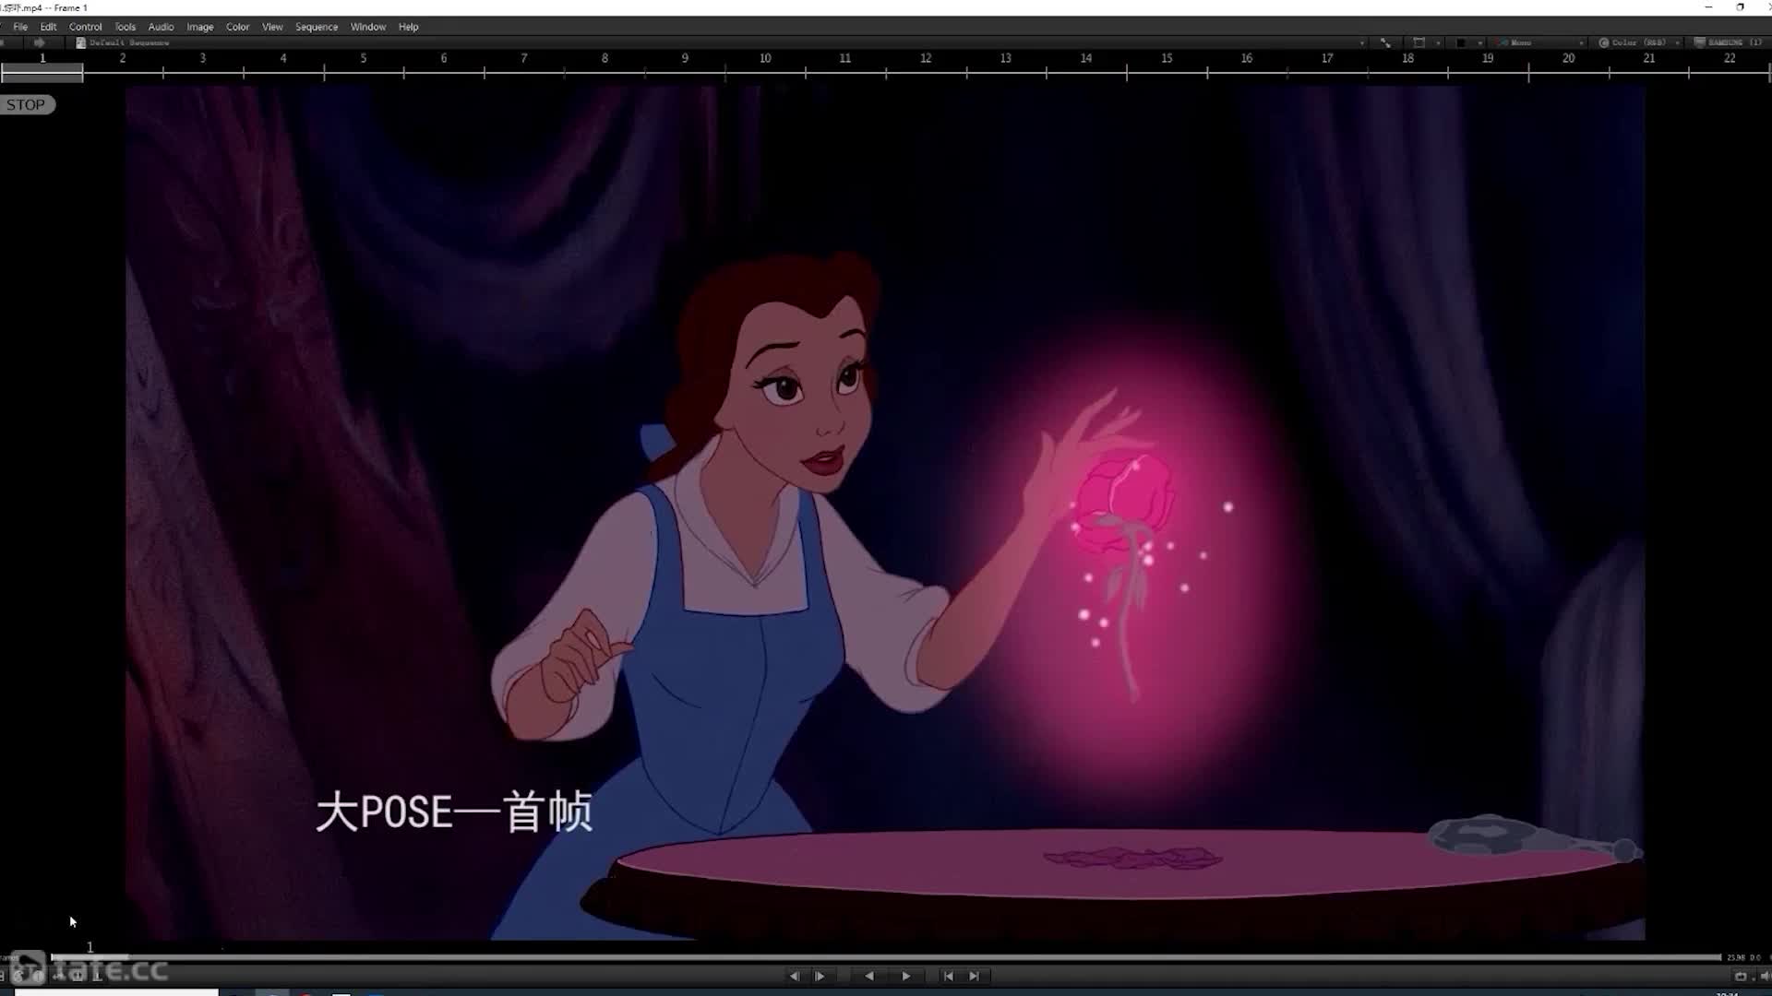Click the Default Sequence label
Image resolution: width=1772 pixels, height=996 pixels.
click(x=130, y=42)
